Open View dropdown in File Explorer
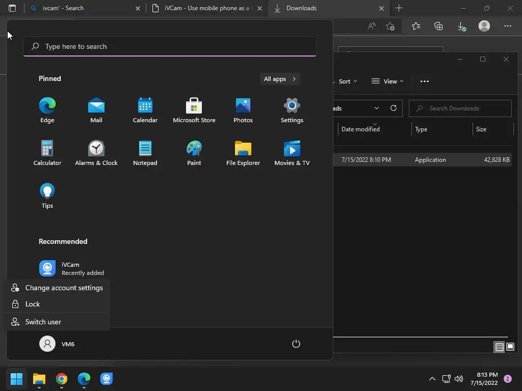 387,81
